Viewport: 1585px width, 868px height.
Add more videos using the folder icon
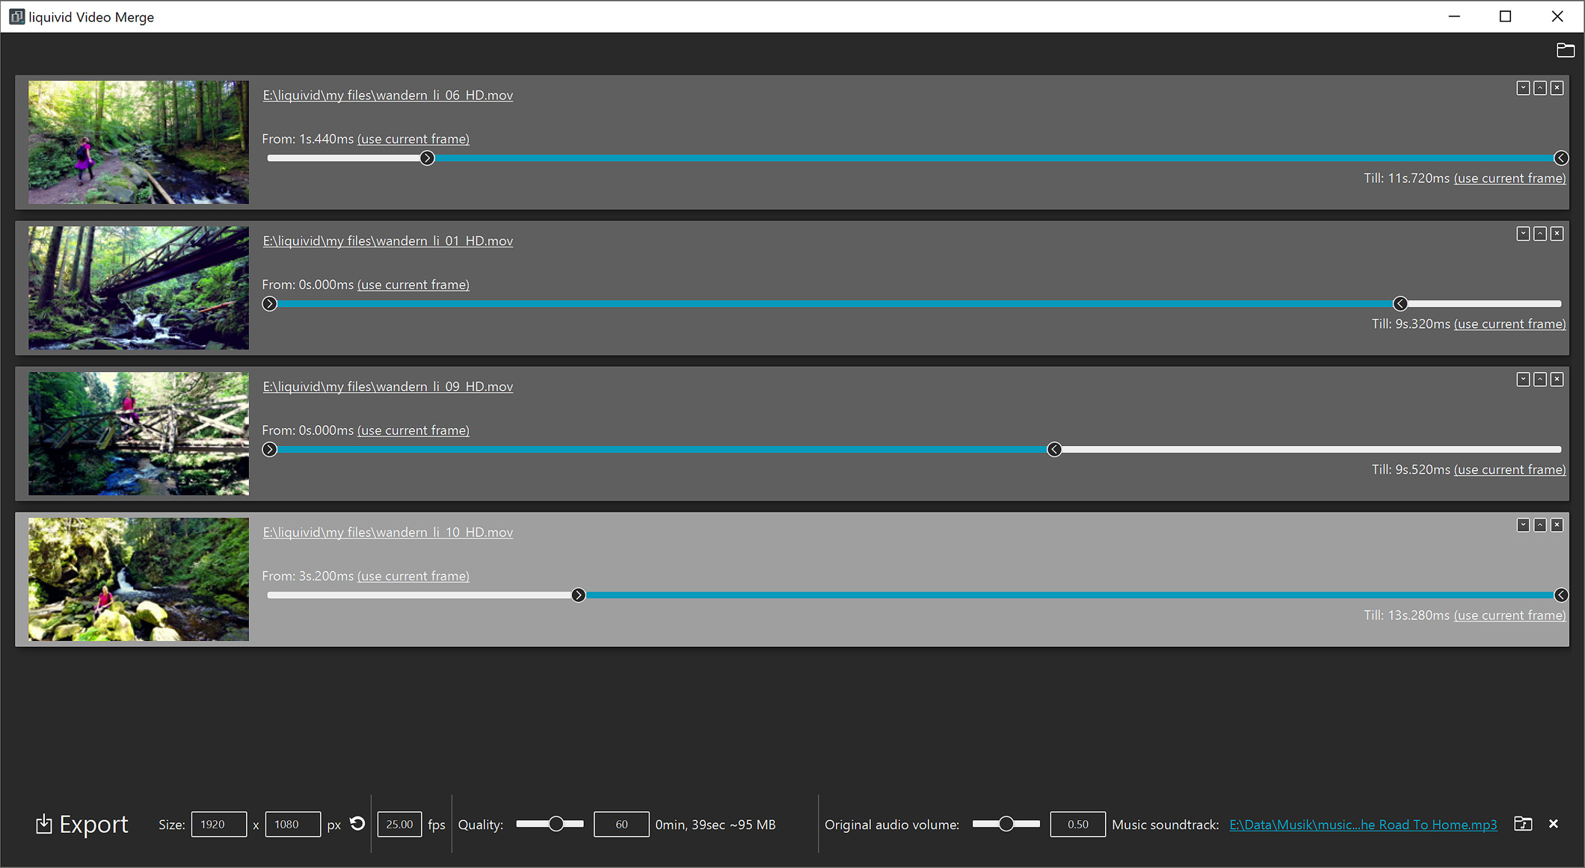pos(1566,50)
